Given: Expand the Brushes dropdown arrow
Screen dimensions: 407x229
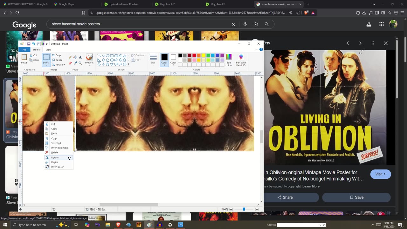Looking at the screenshot, I should point(89,65).
